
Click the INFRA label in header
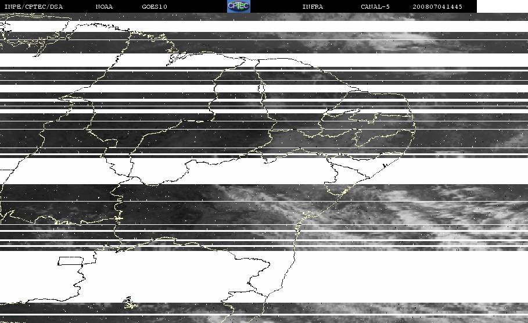313,7
